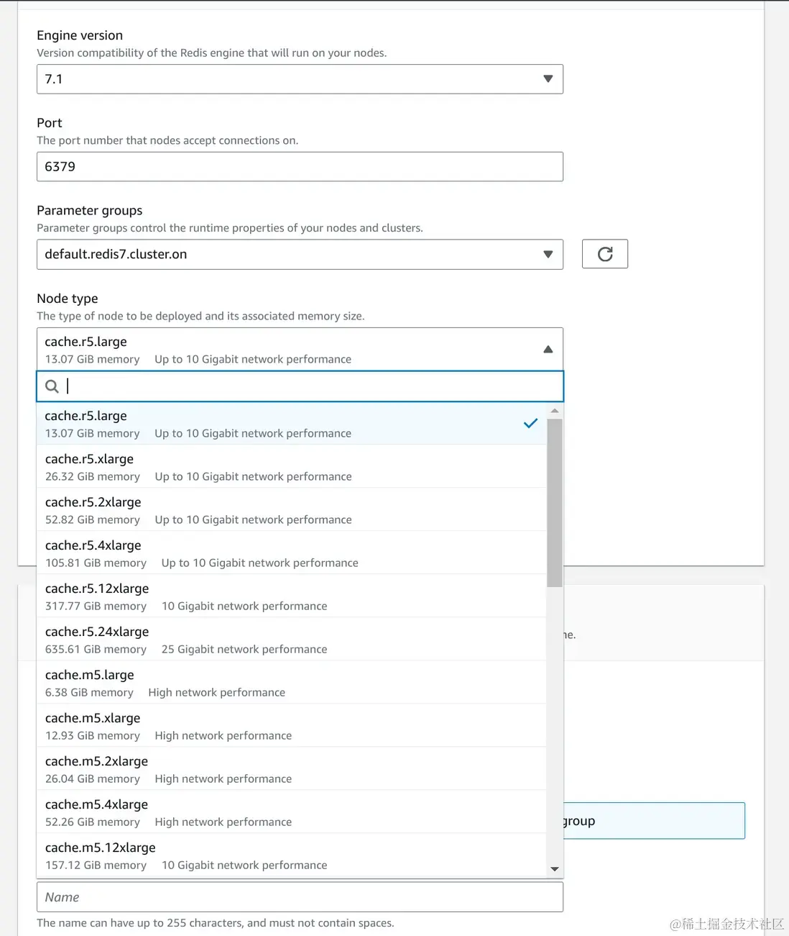Refresh the parameter groups list

click(605, 254)
